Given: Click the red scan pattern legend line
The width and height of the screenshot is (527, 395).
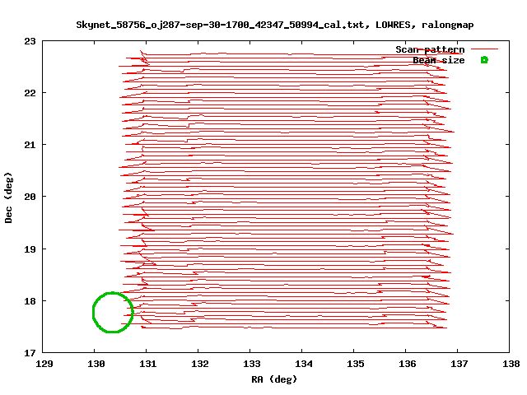Looking at the screenshot, I should pos(484,49).
